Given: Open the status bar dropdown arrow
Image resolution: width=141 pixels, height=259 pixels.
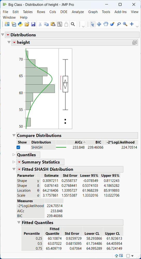Looking at the screenshot, I should pos(132,256).
